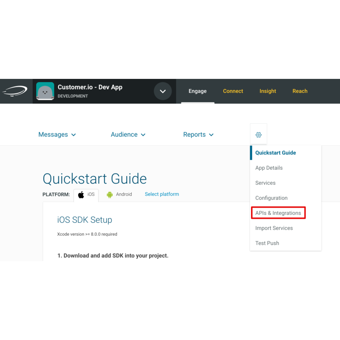Open APIs & Integrations
Screen dimensions: 340x340
point(278,213)
